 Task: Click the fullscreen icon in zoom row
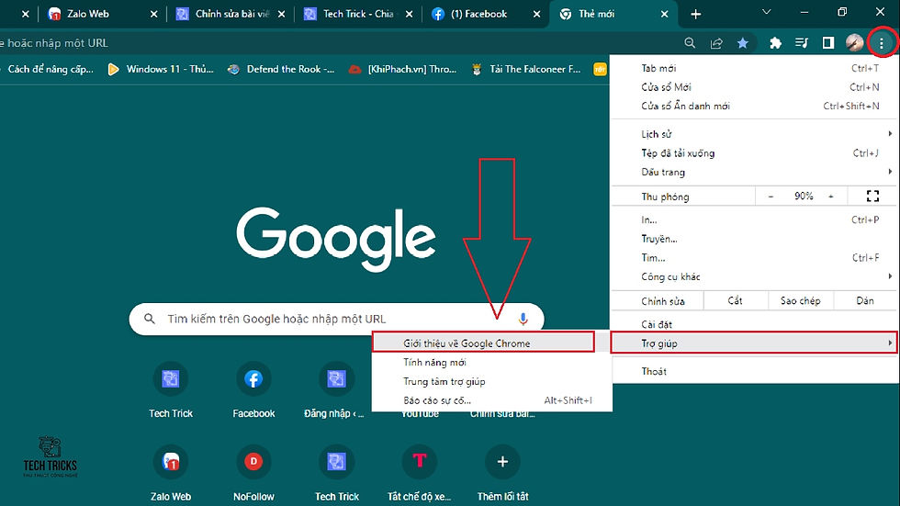[x=872, y=197]
